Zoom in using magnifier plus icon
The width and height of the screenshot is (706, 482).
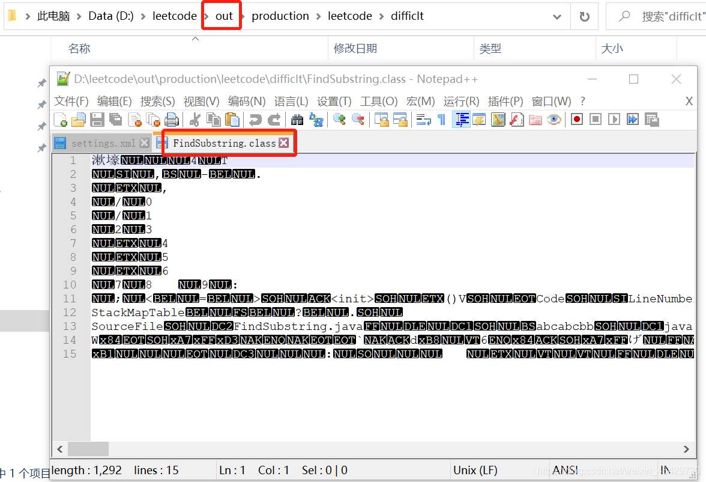(339, 120)
